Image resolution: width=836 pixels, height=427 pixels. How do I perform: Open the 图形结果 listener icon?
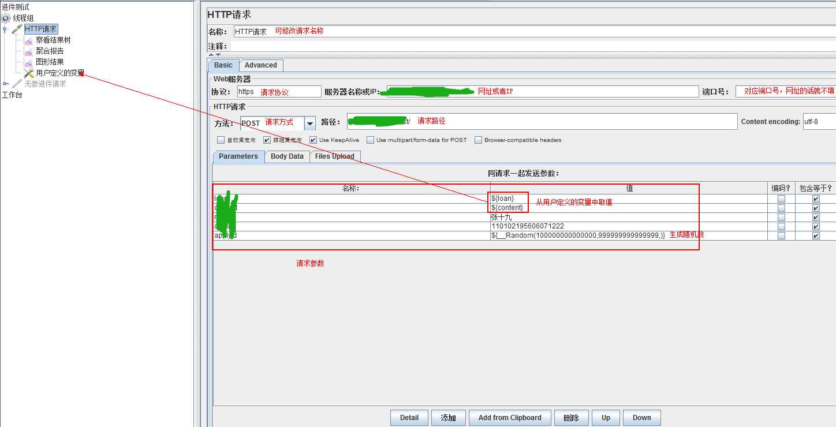tap(28, 62)
